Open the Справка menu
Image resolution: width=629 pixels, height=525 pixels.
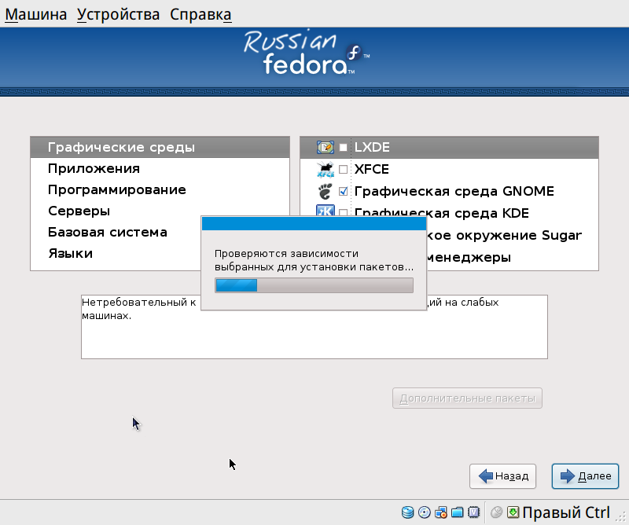200,14
